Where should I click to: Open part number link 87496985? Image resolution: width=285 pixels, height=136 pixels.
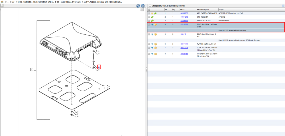click(184, 21)
